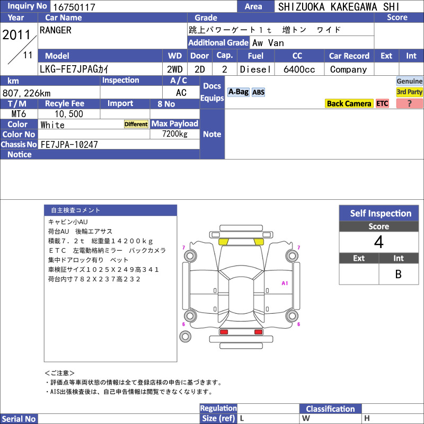The height and width of the screenshot is (424, 424).
Task: Click the Note section label
Action: [x=212, y=134]
